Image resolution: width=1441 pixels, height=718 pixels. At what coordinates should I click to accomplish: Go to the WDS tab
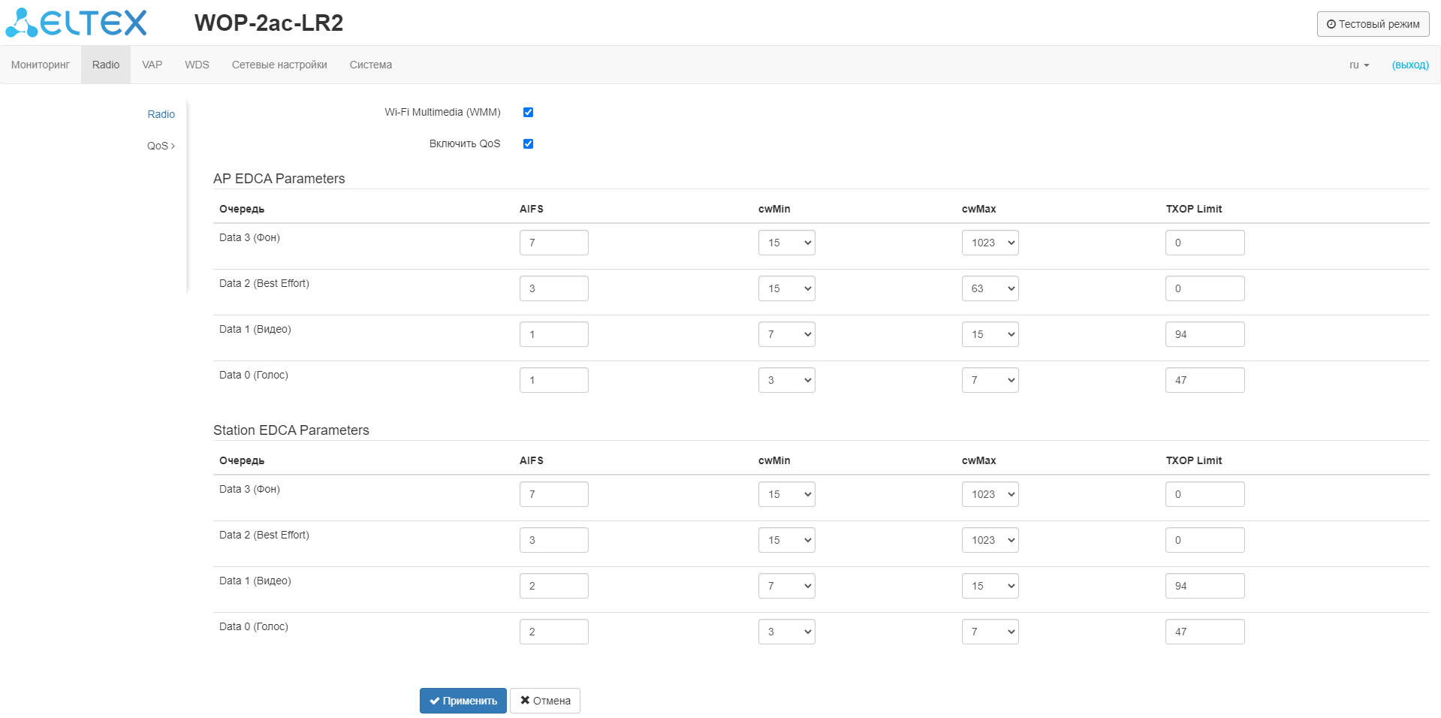(x=197, y=65)
